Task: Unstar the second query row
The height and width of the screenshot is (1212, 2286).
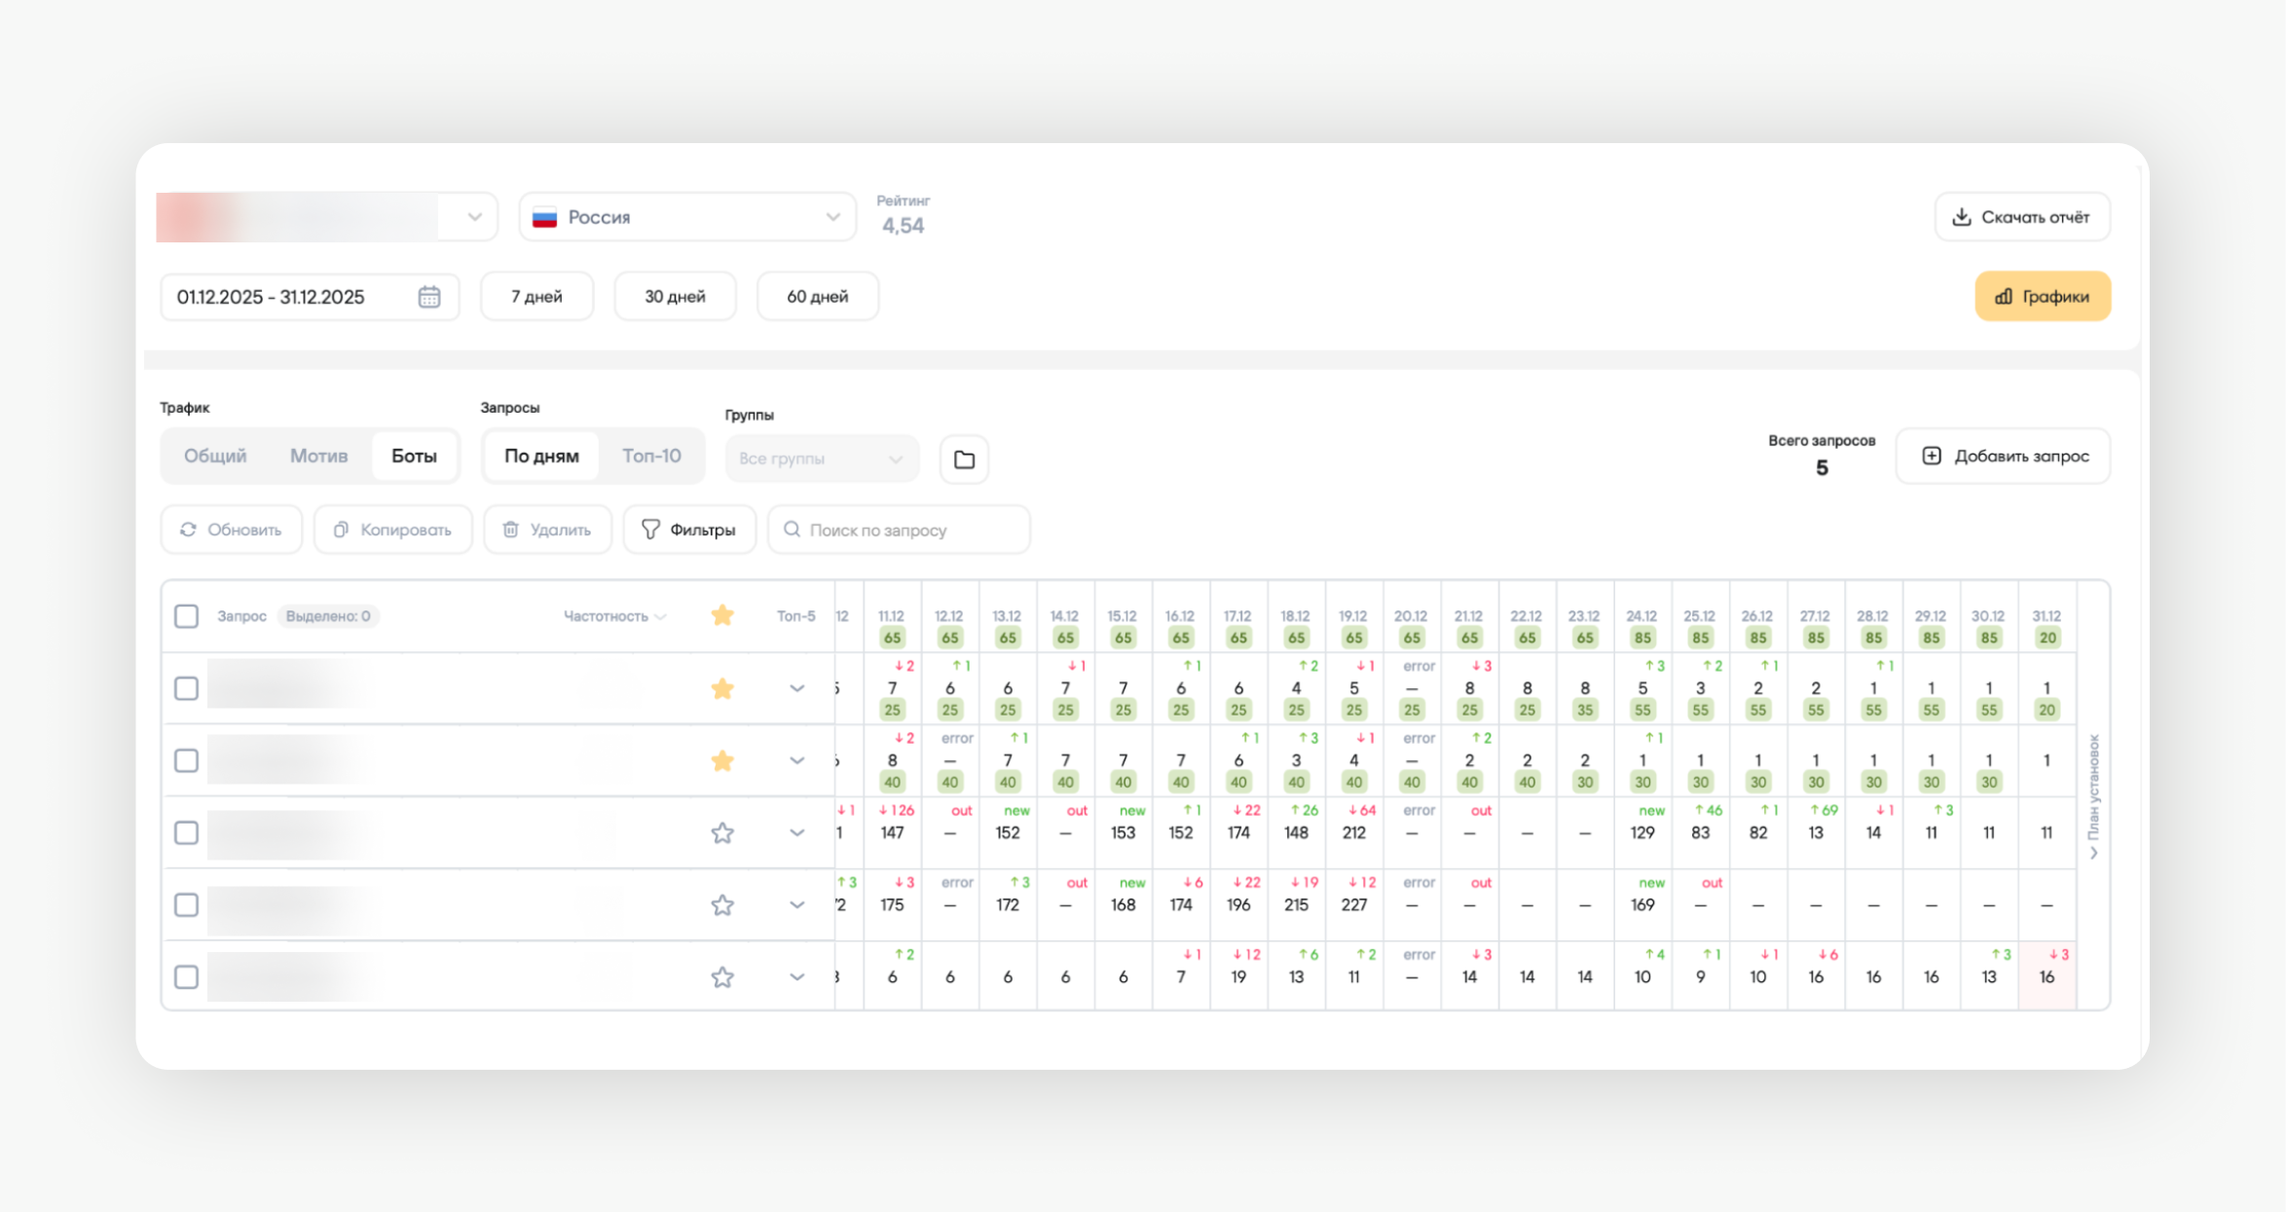Action: pos(721,760)
